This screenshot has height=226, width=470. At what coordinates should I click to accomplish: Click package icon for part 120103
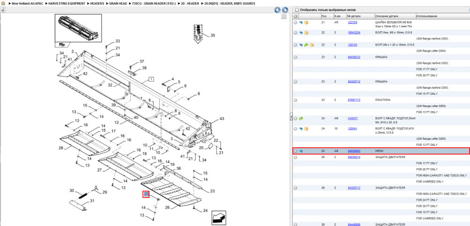pos(312,45)
